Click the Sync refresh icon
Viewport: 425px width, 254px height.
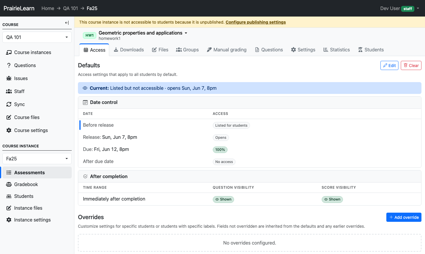(9, 104)
